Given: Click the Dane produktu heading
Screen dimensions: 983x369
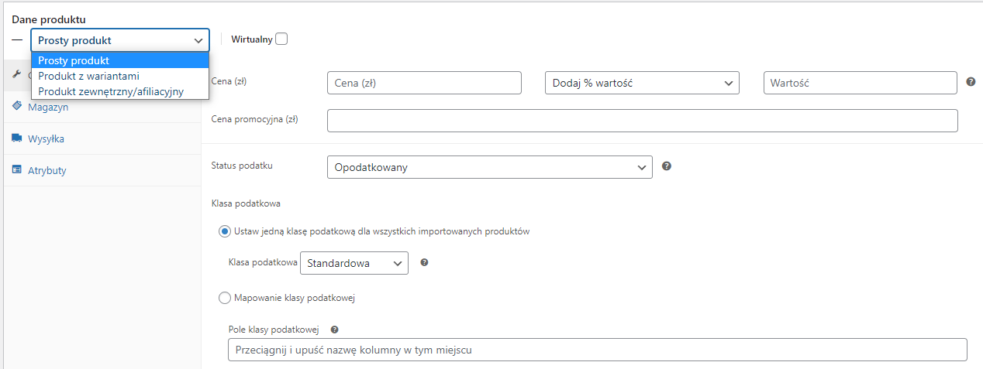Looking at the screenshot, I should [x=49, y=19].
